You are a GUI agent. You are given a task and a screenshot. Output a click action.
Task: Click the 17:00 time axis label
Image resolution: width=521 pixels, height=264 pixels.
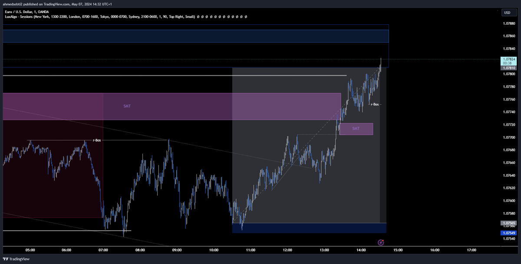point(471,250)
